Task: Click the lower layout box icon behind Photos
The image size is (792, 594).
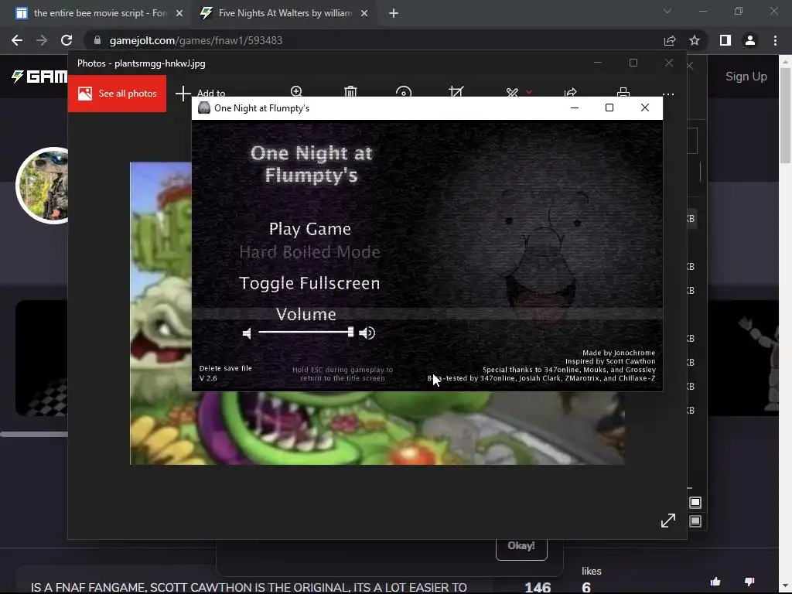Action: point(695,521)
